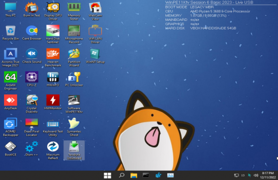278x180 pixels.
Task: Click the Acronis True Image 2021 shortcut
Action: pos(10,57)
